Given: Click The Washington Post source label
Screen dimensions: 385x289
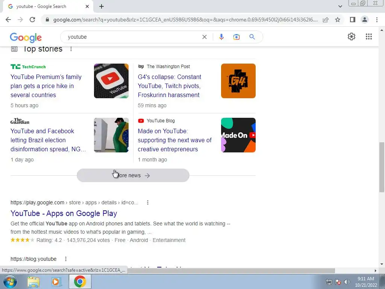Looking at the screenshot, I should pyautogui.click(x=168, y=67).
